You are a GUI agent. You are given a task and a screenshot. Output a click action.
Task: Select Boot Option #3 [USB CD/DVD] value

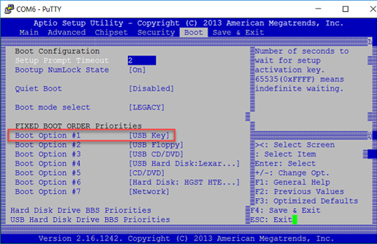click(x=156, y=154)
